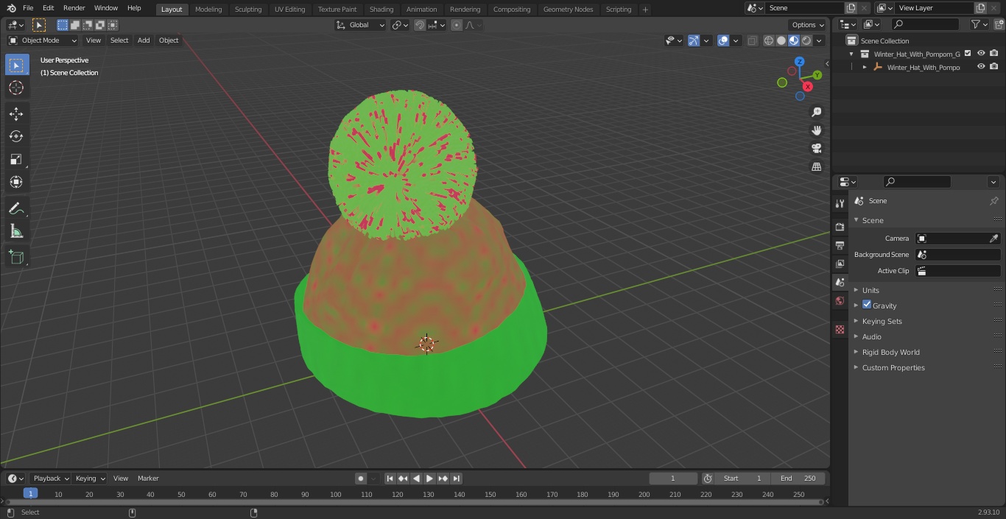The width and height of the screenshot is (1006, 519).
Task: Select the Transform tool
Action: [16, 182]
